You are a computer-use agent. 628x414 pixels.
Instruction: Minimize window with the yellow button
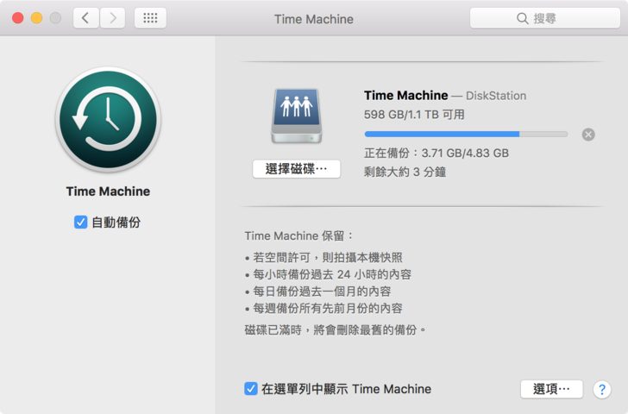point(36,18)
